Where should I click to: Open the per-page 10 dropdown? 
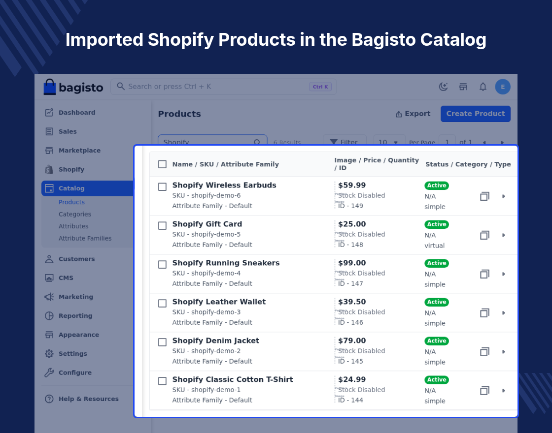tap(389, 141)
